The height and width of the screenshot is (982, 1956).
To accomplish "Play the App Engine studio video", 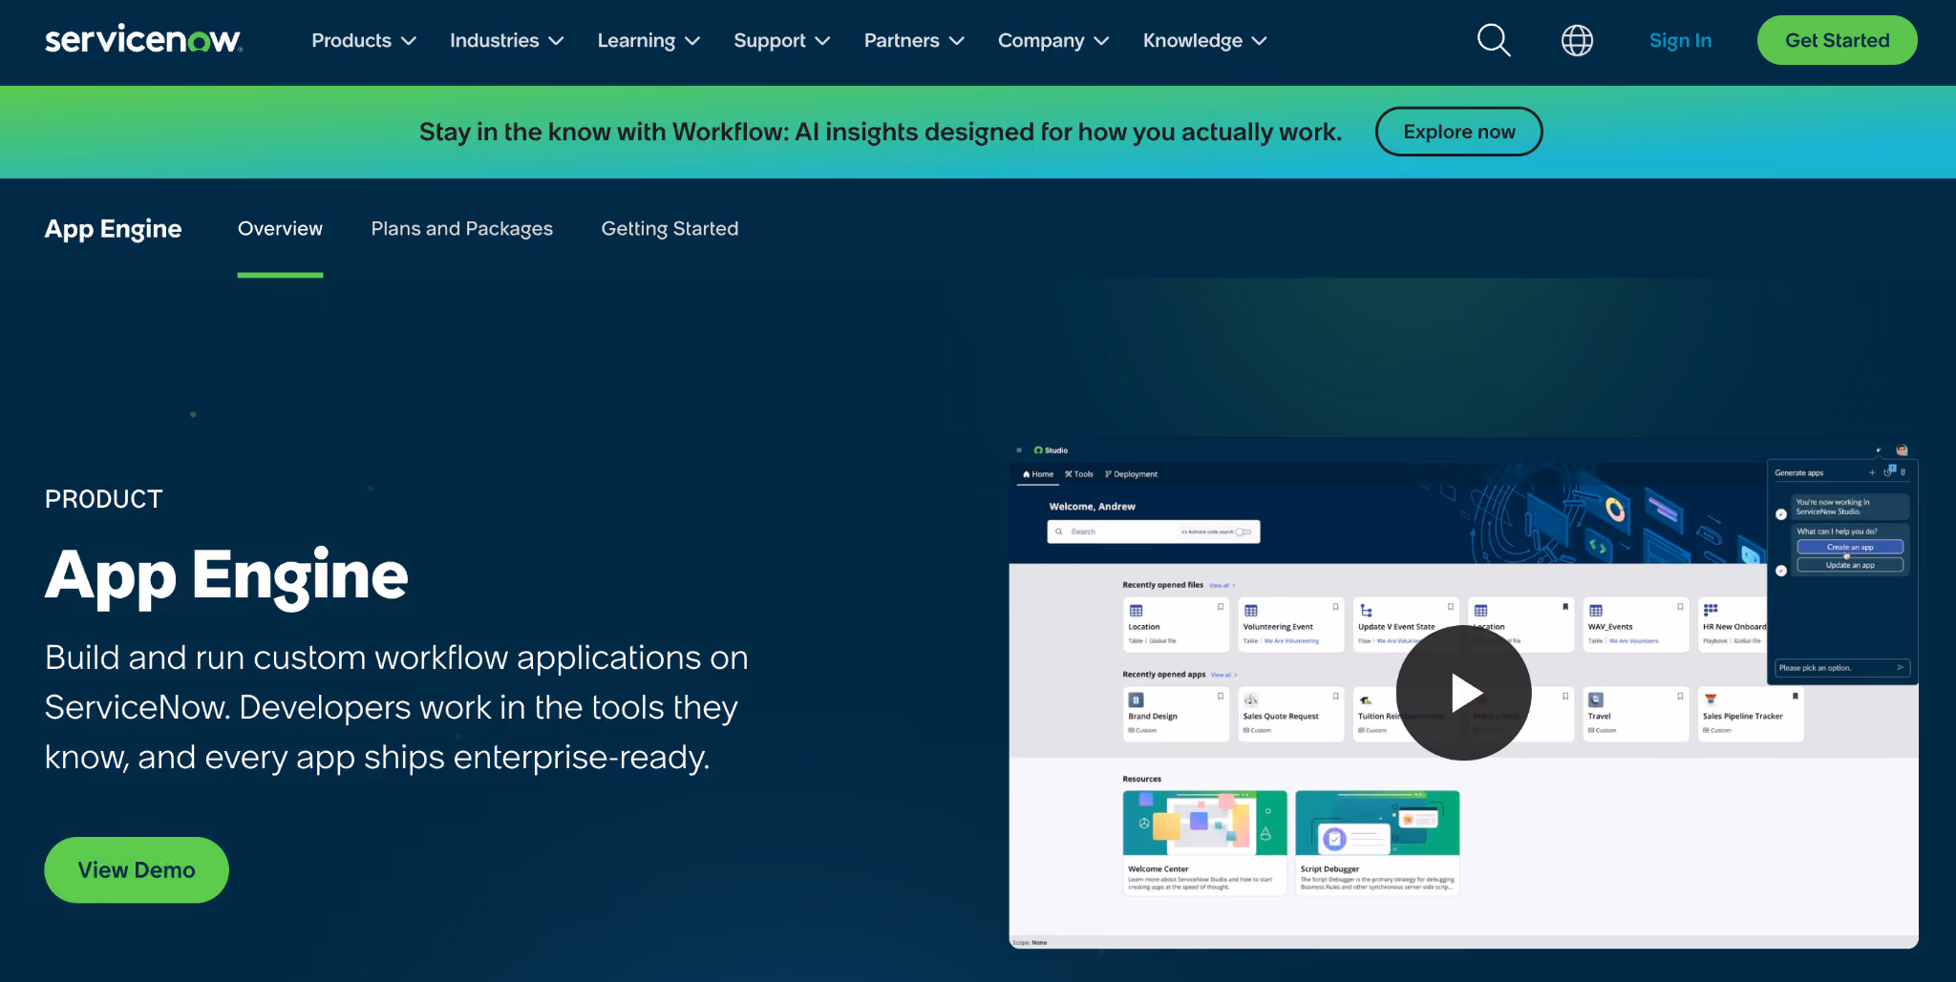I will [x=1463, y=693].
